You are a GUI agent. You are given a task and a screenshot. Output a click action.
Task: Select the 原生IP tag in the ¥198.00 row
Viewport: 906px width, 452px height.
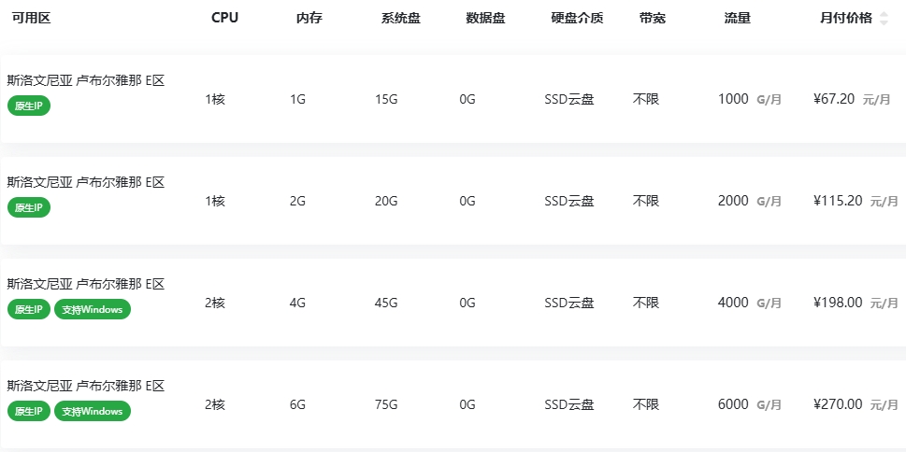pos(29,309)
